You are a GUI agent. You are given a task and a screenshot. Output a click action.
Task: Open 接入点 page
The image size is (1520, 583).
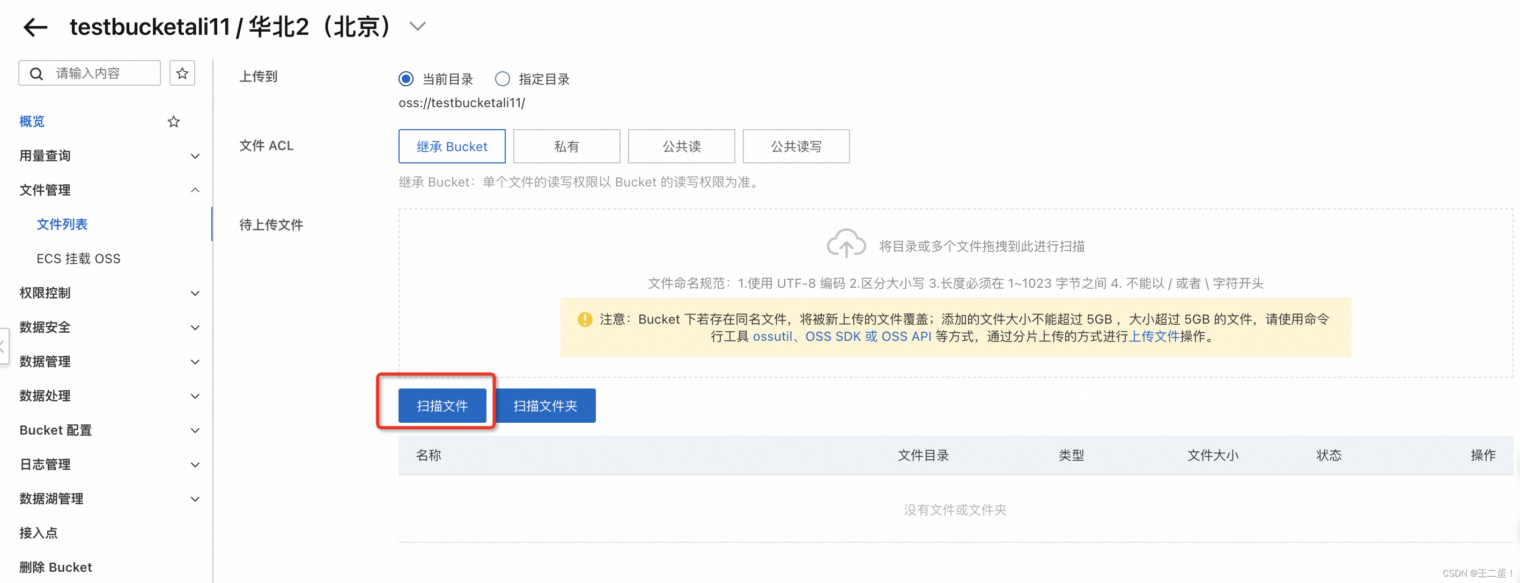point(39,533)
